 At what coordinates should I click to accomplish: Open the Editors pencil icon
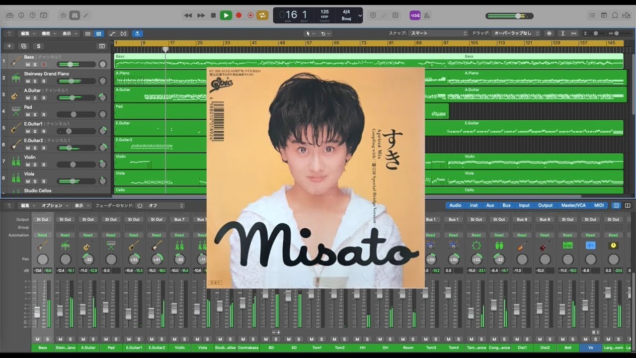click(86, 15)
